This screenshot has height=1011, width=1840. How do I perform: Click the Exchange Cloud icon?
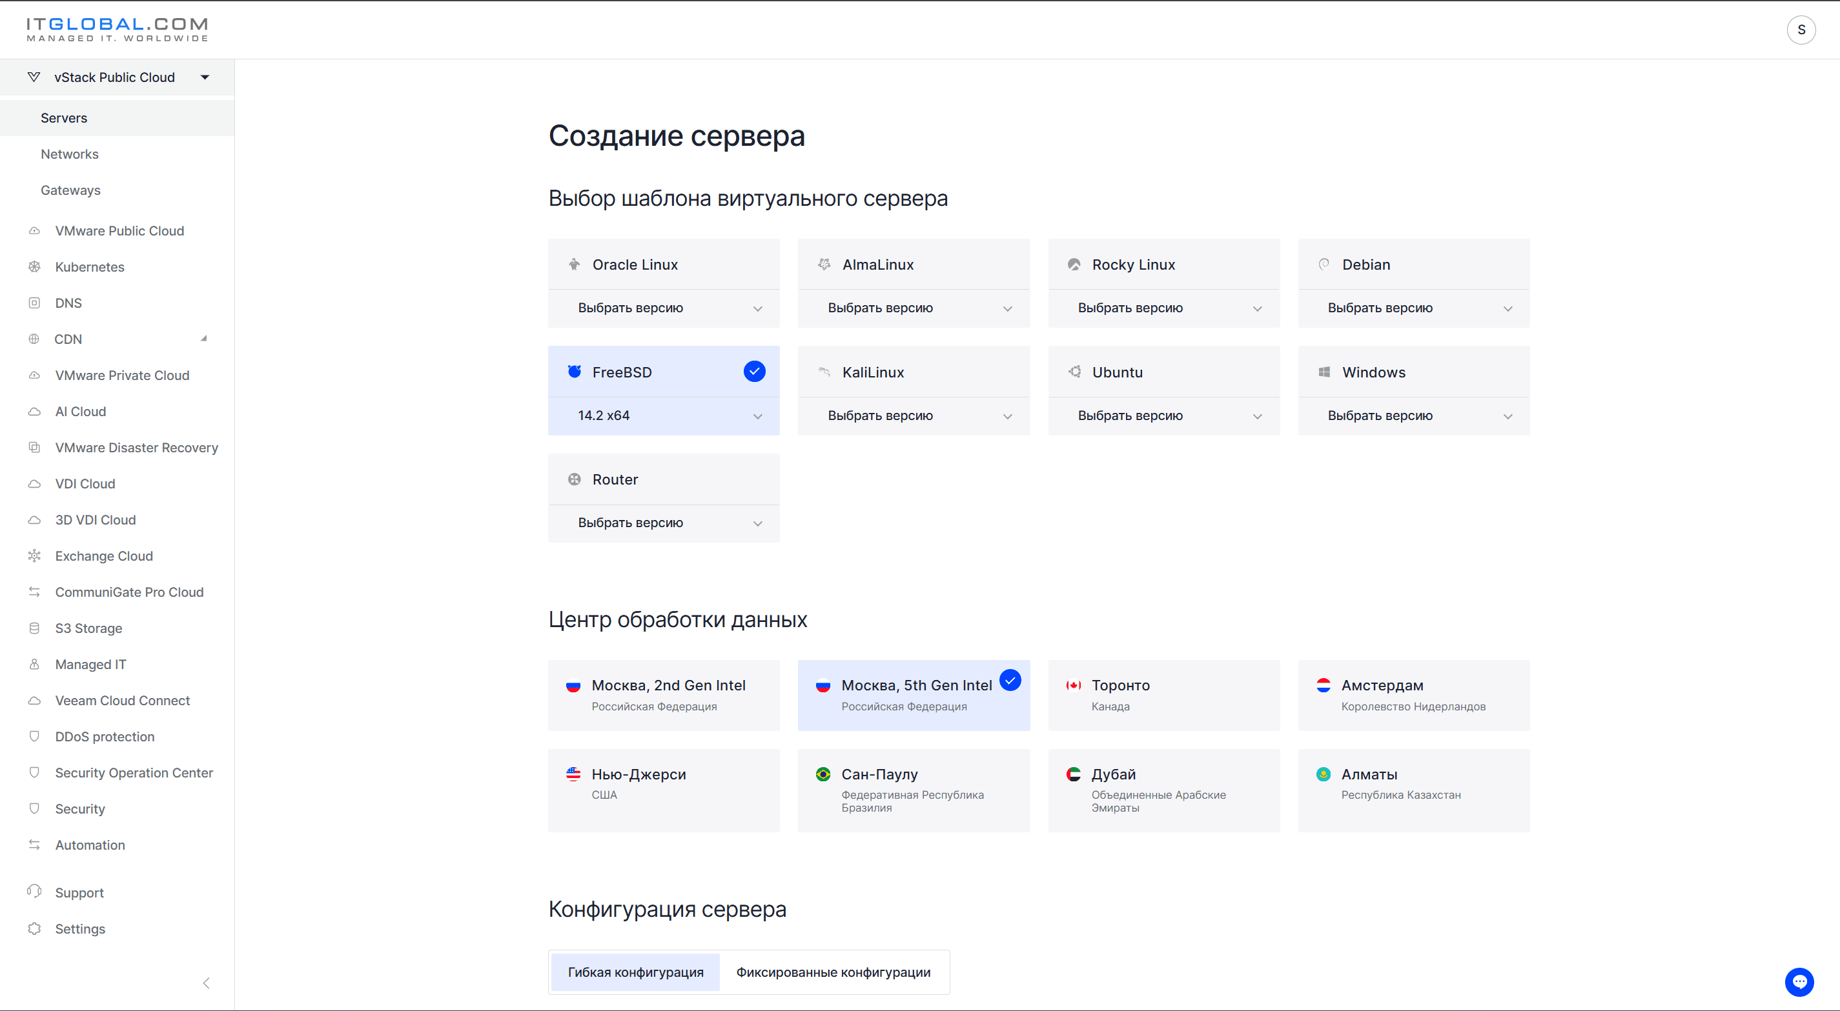pyautogui.click(x=34, y=556)
